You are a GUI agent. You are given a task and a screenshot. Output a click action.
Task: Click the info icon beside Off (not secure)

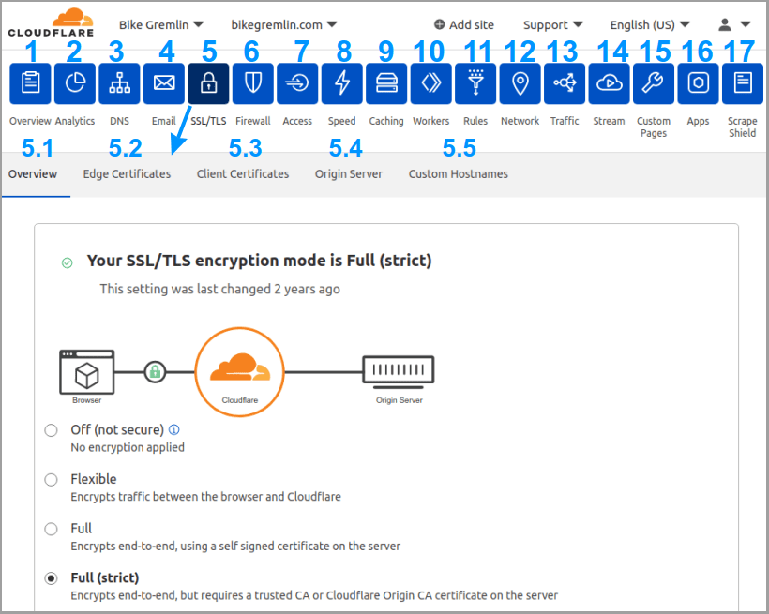[x=174, y=429]
